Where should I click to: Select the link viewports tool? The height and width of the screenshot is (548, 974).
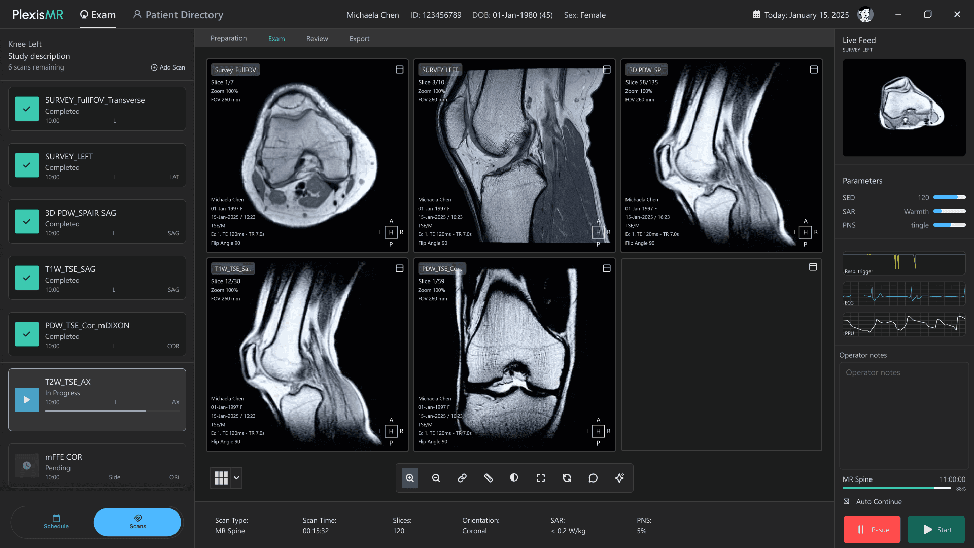pos(462,478)
